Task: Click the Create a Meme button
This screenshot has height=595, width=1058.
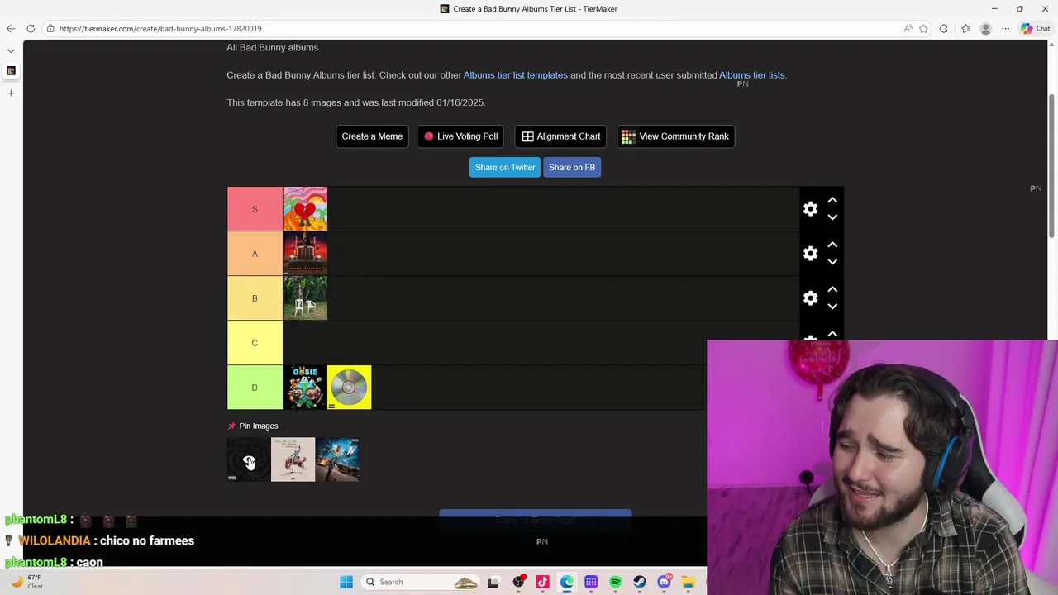Action: tap(372, 136)
